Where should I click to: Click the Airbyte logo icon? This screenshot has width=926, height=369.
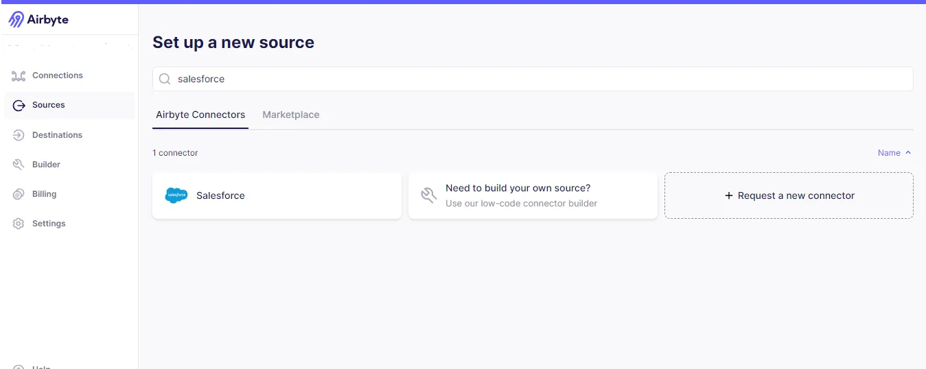coord(16,19)
